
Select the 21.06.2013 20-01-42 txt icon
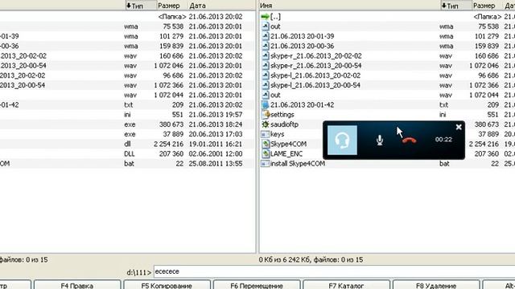(x=265, y=105)
